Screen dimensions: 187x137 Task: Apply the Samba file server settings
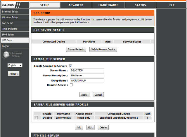[x=84, y=95]
